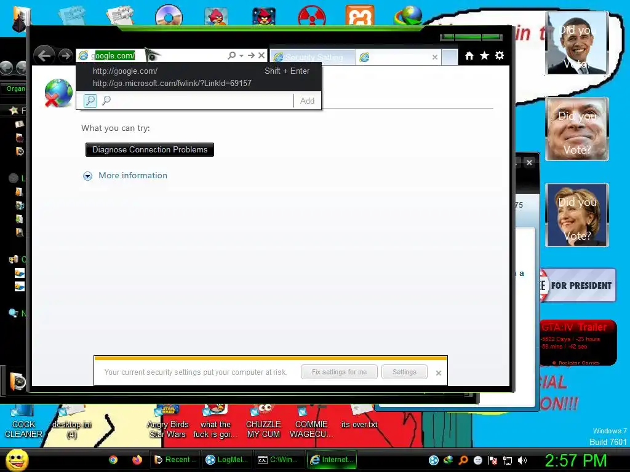Open the Angry Birds desktop icon at top

point(216,16)
